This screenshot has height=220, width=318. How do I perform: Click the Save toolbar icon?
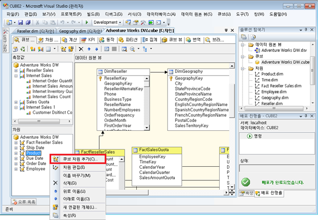[21, 22]
